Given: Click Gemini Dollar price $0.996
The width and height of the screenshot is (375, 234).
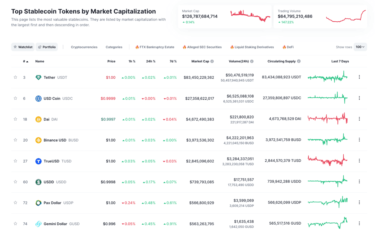Looking at the screenshot, I should point(109,224).
